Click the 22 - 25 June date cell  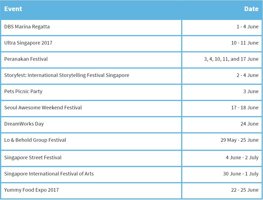[245, 190]
